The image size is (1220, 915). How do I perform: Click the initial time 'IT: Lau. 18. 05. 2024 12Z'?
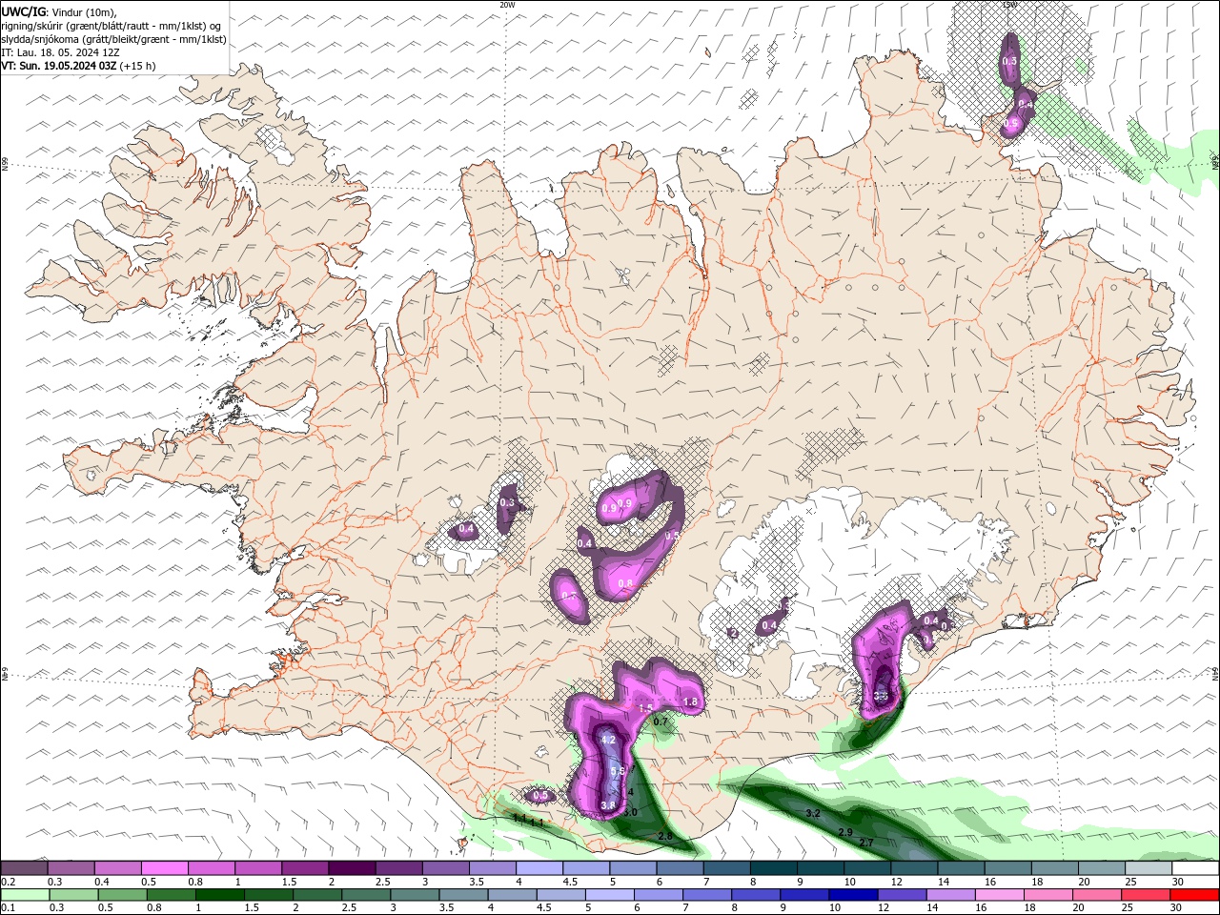pos(60,52)
